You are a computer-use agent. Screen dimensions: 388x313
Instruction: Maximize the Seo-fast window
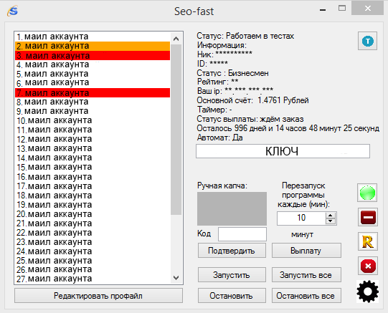[x=342, y=8]
